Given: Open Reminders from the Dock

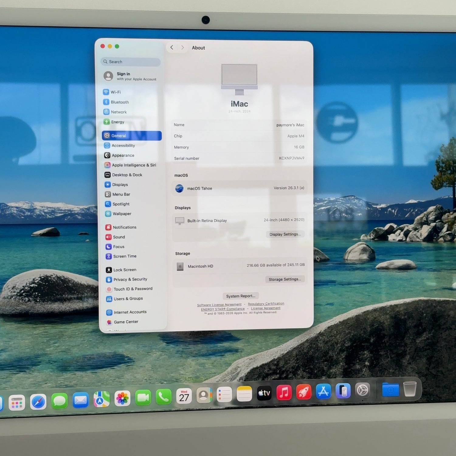Looking at the screenshot, I should coord(224,395).
